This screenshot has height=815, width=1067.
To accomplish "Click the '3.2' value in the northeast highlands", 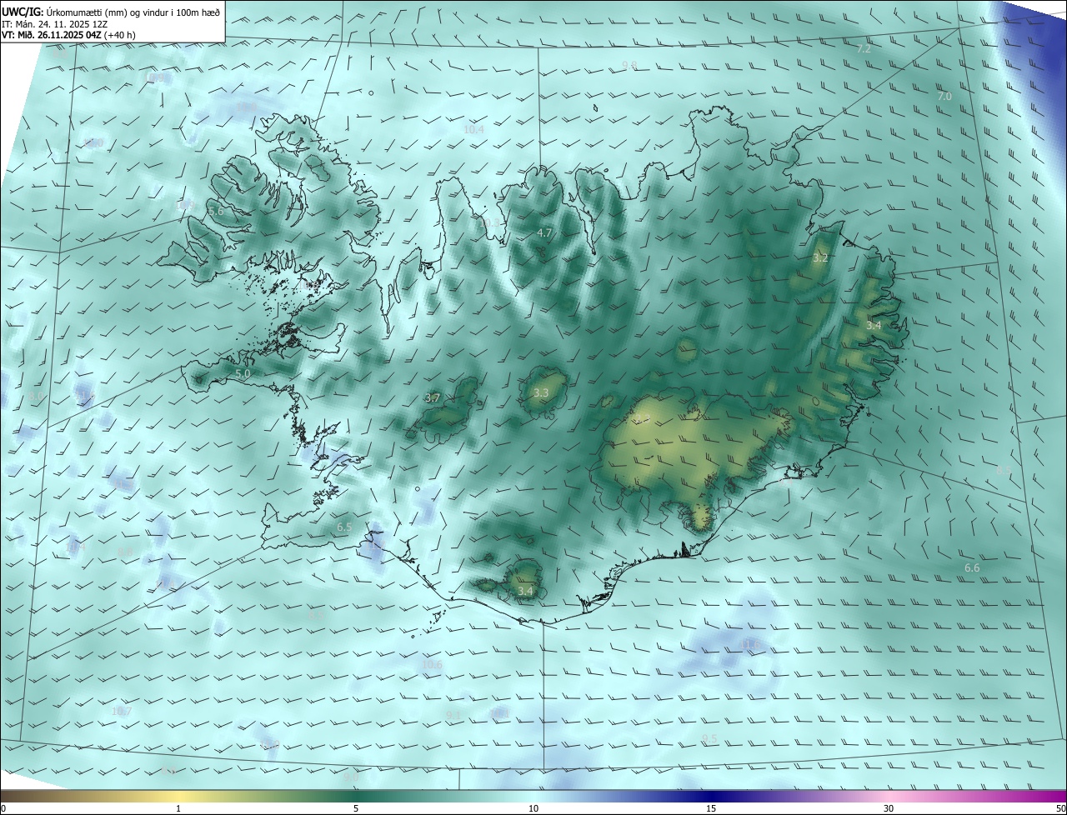I will click(820, 258).
